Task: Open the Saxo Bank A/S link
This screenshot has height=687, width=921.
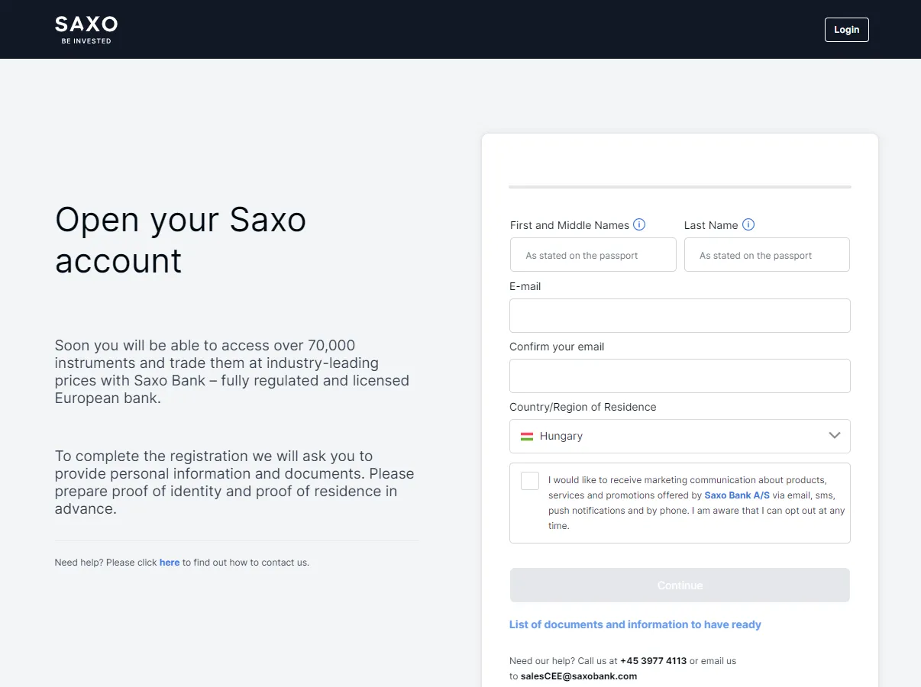Action: (x=737, y=495)
